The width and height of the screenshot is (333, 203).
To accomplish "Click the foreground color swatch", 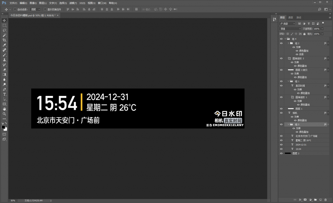I will point(3,127).
